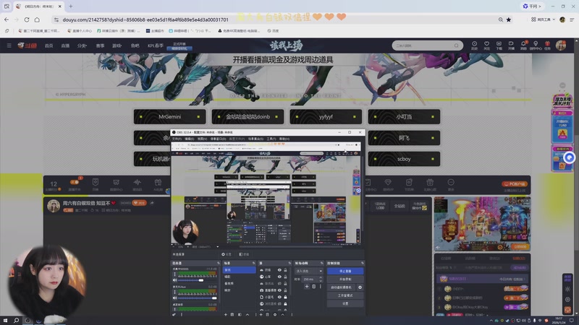Expand the Douyu 游戏 dropdown in nav
Screen dimensions: 579x325
(x=117, y=45)
